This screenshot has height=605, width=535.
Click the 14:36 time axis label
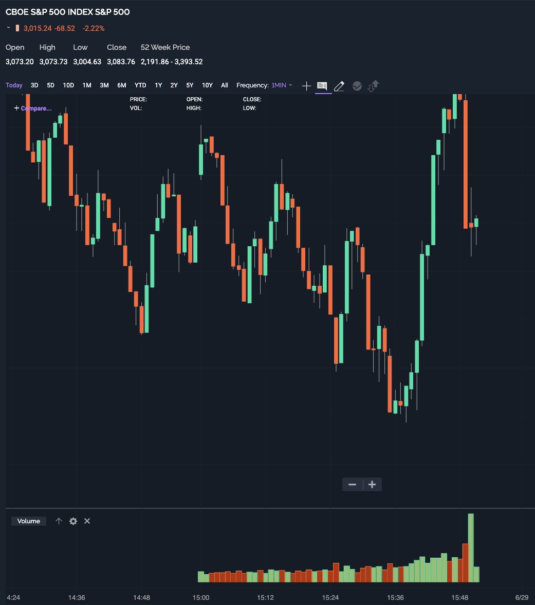[77, 597]
